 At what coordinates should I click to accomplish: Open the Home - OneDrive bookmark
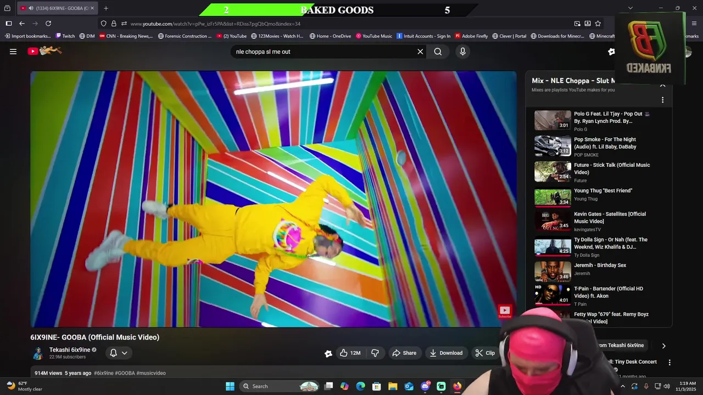tap(330, 36)
